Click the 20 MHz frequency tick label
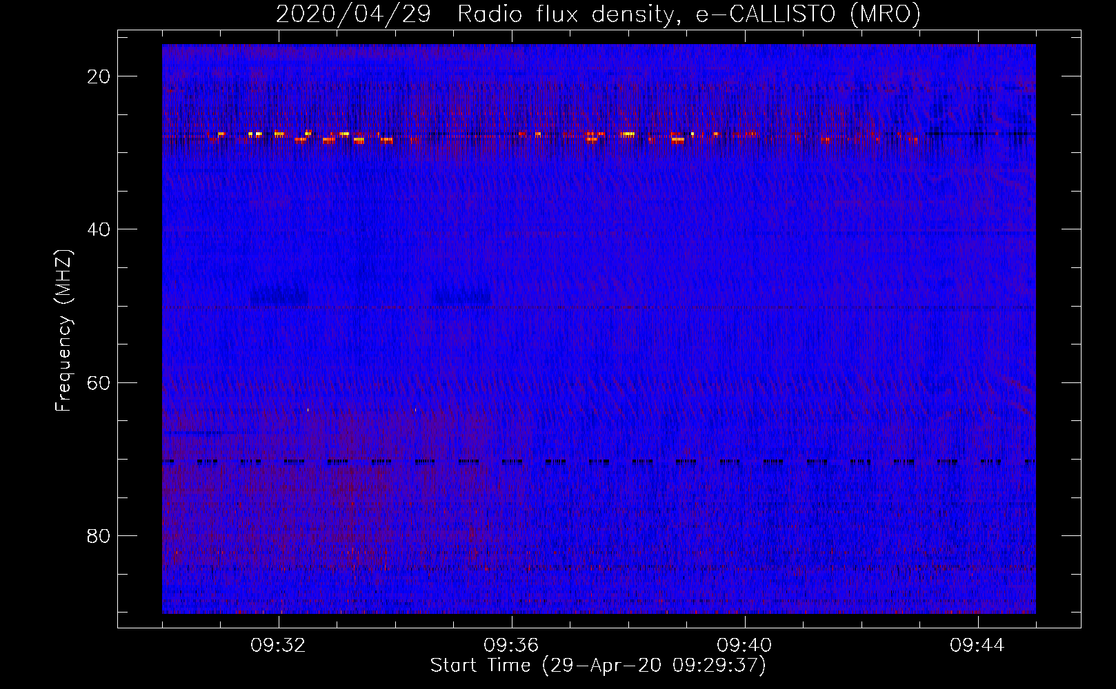 (x=99, y=76)
